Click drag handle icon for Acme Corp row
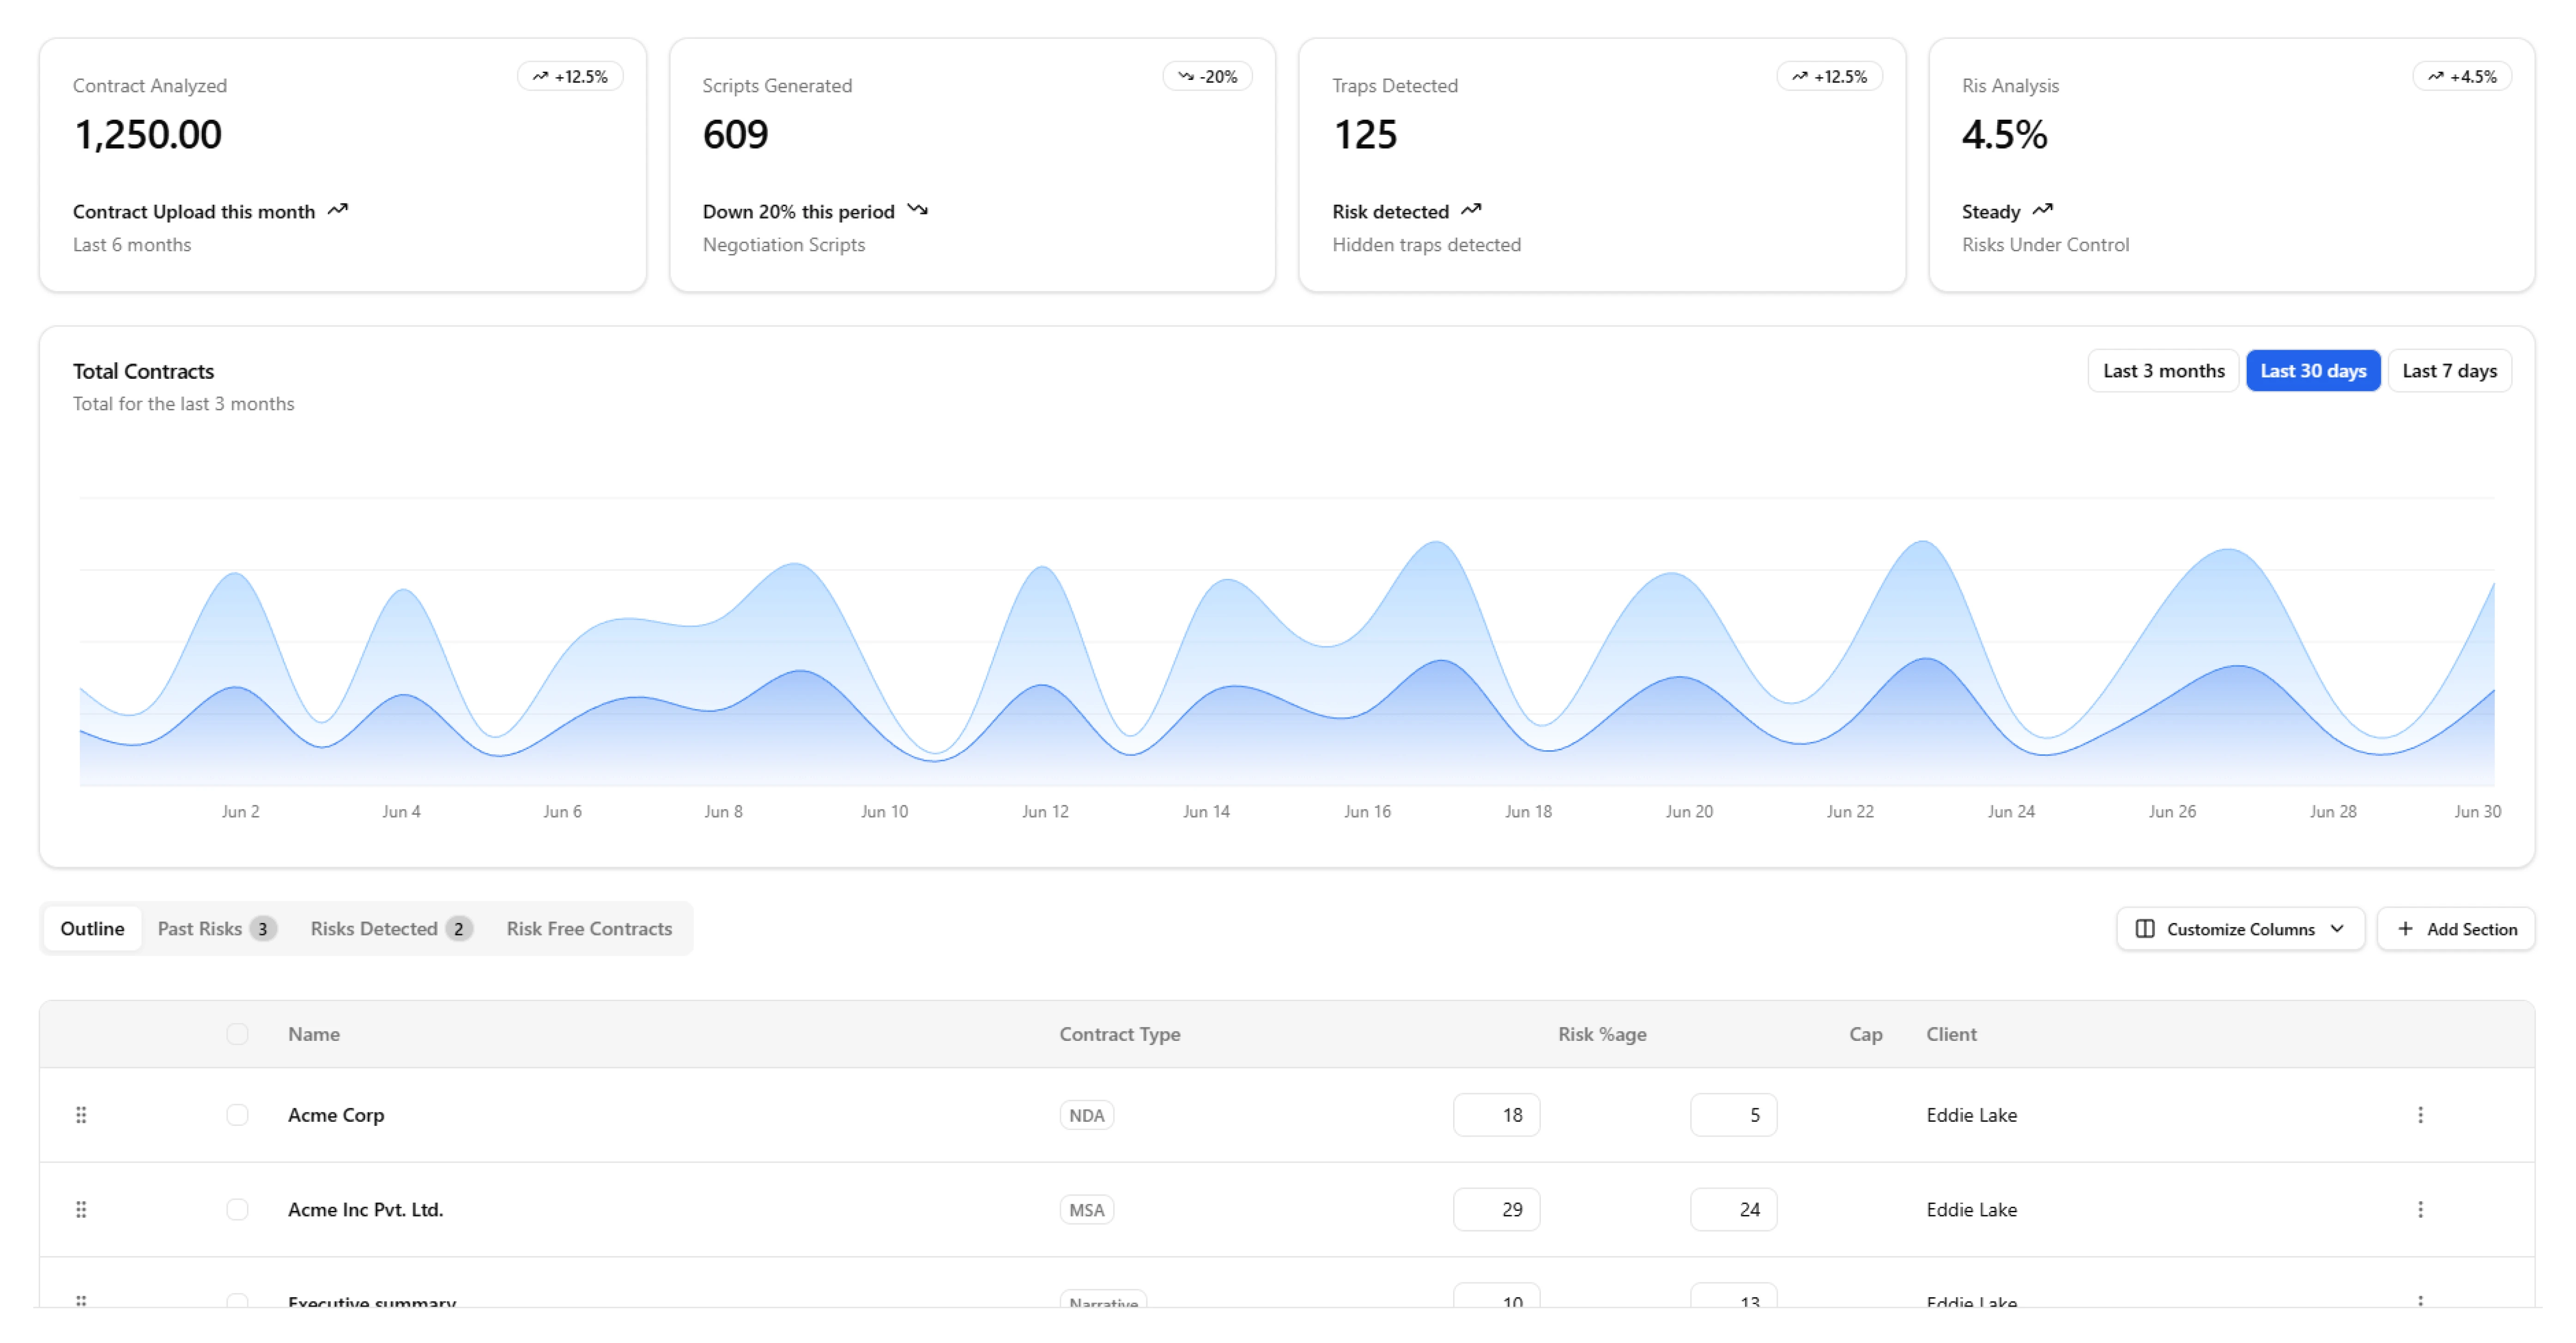This screenshot has height=1343, width=2576. point(81,1114)
